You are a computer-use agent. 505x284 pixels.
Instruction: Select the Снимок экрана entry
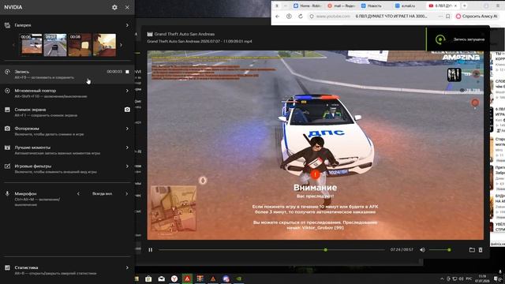67,112
